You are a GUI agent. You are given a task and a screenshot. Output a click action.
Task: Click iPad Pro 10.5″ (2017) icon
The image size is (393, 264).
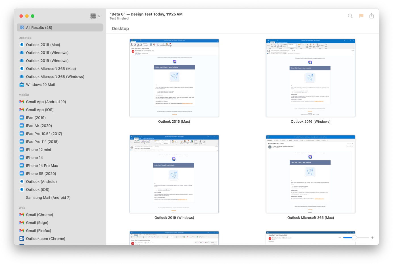[22, 133]
